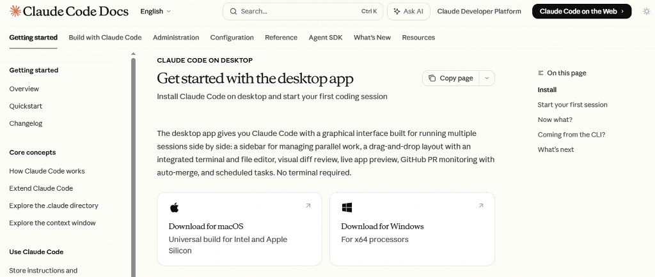
Task: Click the Claude Code Docs starburst logo
Action: [x=15, y=11]
